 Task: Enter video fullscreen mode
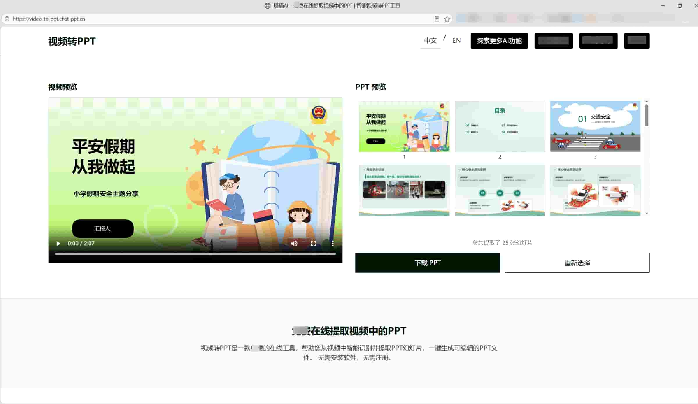coord(314,244)
